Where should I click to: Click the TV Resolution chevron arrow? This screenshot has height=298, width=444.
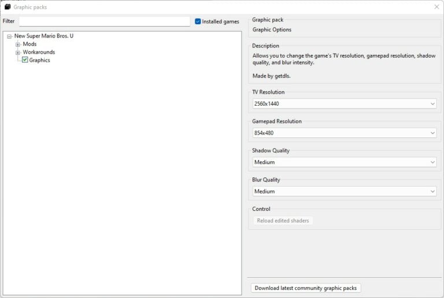pos(432,104)
